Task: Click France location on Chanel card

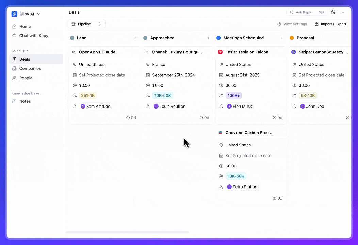Action: pos(159,64)
